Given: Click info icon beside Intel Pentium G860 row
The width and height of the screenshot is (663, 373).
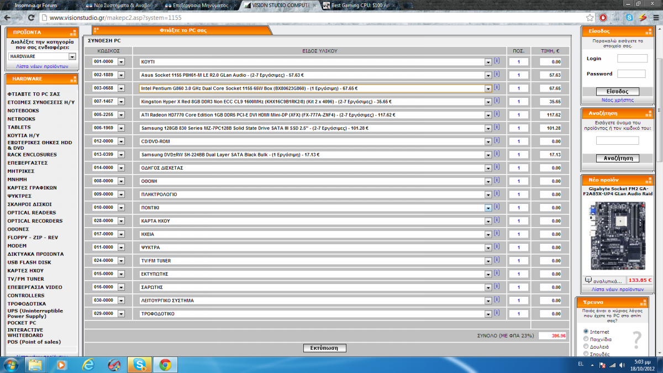Looking at the screenshot, I should pyautogui.click(x=497, y=88).
